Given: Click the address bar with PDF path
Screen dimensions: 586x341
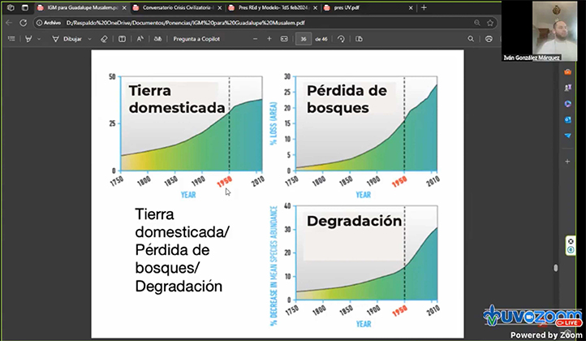Looking at the screenshot, I should click(265, 23).
